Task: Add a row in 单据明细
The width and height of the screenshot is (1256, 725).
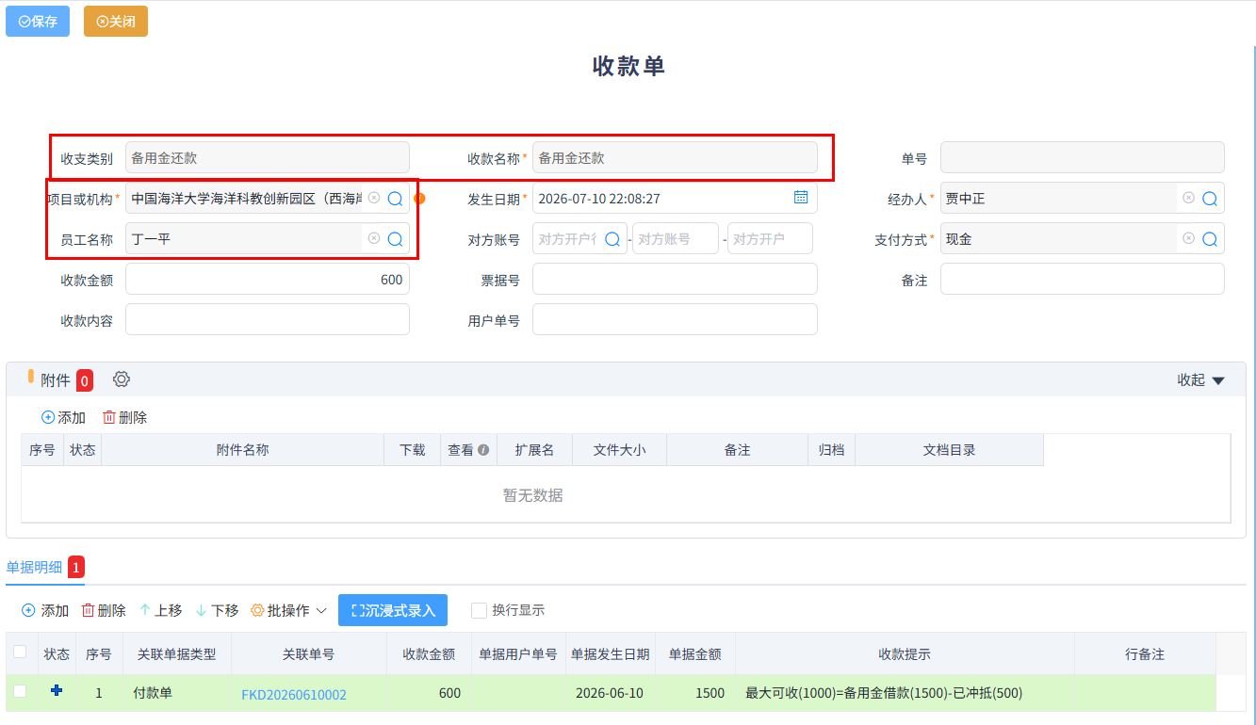Action: coord(45,610)
